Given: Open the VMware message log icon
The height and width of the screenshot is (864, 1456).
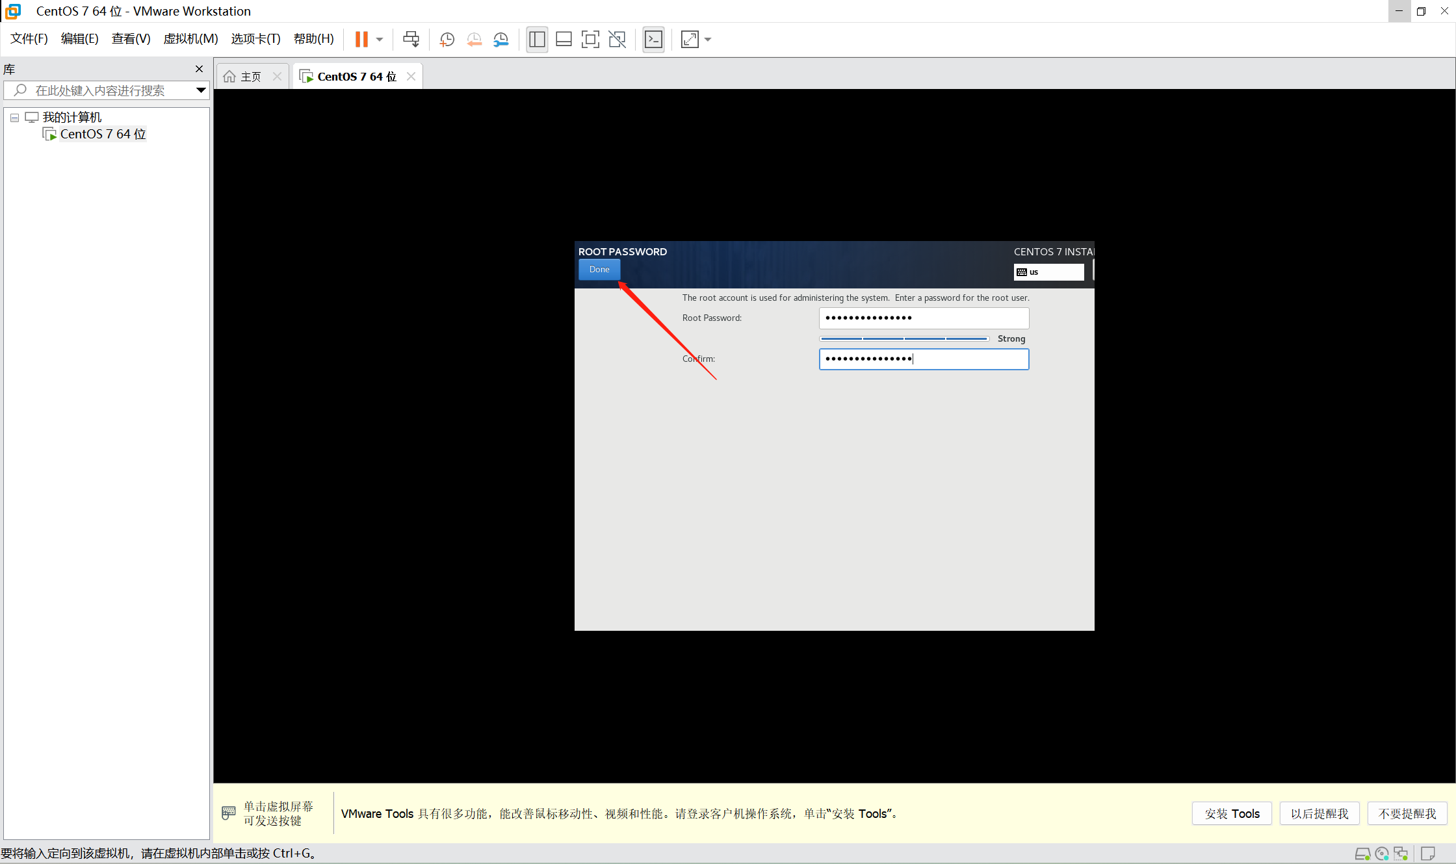Looking at the screenshot, I should pyautogui.click(x=1428, y=853).
